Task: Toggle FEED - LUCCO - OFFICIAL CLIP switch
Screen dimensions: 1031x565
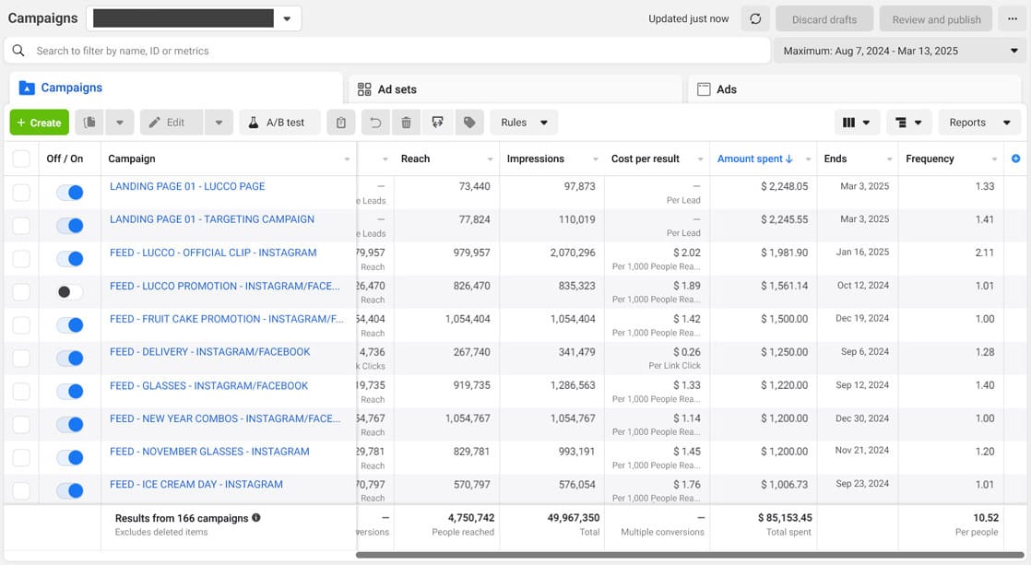Action: tap(70, 259)
